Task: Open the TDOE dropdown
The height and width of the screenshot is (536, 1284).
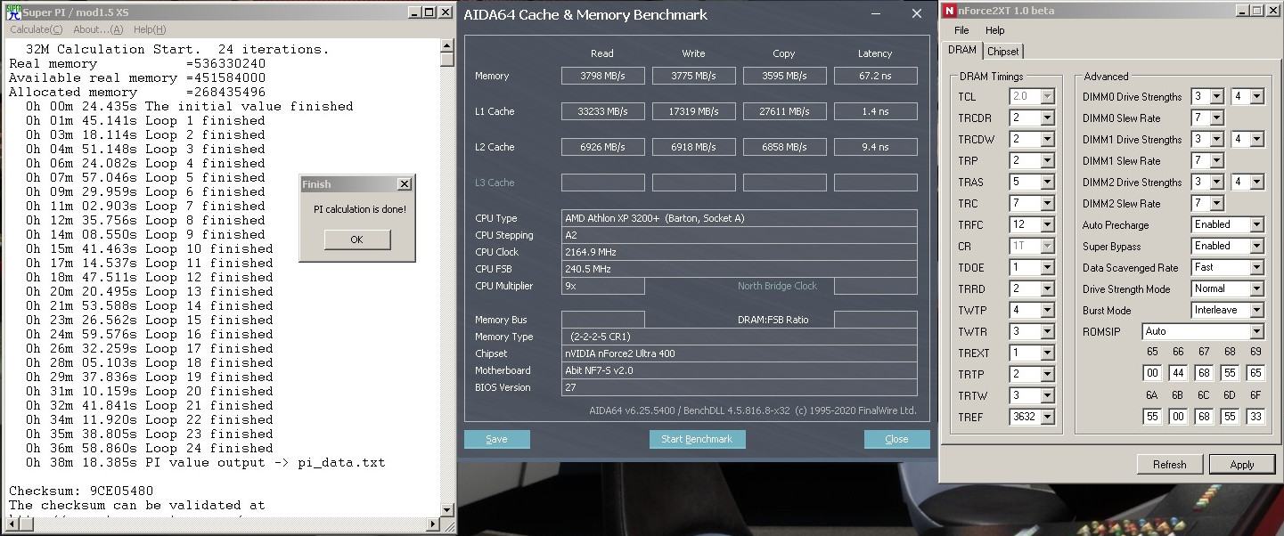Action: [1047, 267]
